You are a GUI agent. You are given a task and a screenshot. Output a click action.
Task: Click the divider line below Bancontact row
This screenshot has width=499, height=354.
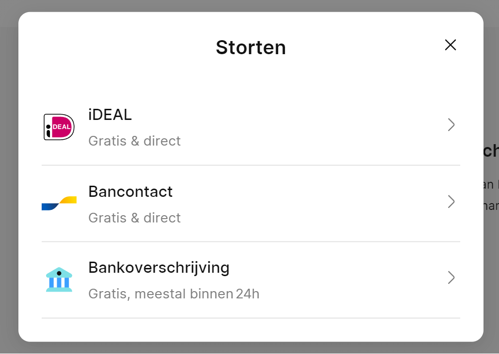pyautogui.click(x=250, y=242)
